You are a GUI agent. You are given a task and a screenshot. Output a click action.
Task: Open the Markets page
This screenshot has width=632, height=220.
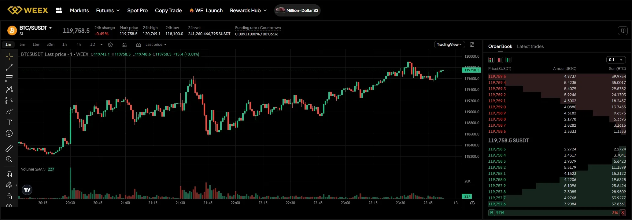[x=79, y=10]
